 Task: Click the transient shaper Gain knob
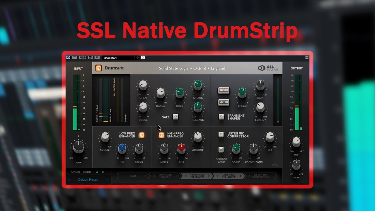point(260,85)
